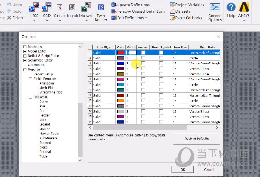260x177 pixels.
Task: Expand the Schematic Editor node
Action: (x=25, y=60)
